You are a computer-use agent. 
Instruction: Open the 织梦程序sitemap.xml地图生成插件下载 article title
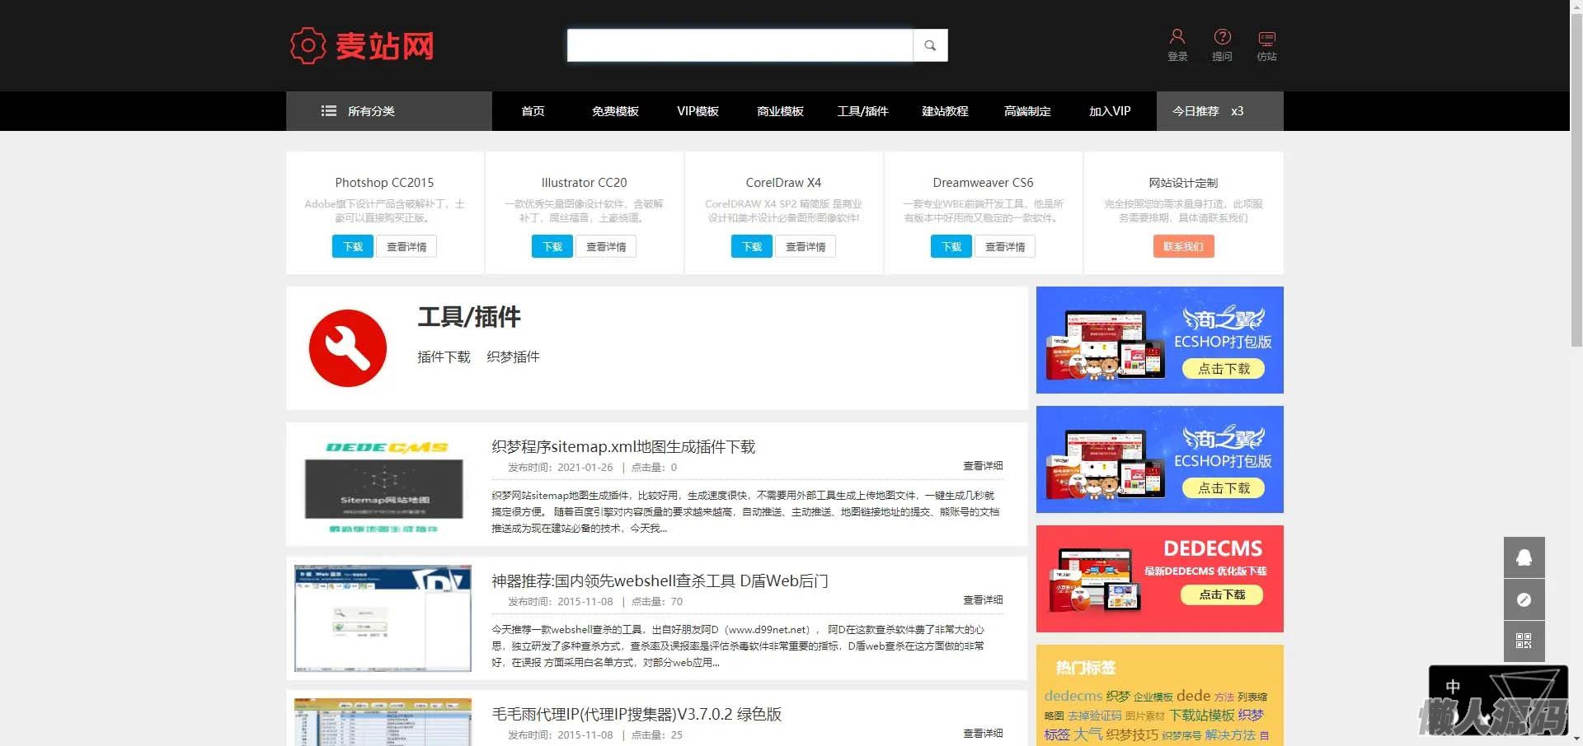[623, 446]
